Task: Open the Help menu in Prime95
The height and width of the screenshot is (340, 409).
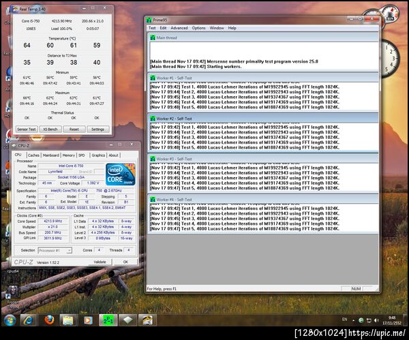Action: click(x=232, y=28)
